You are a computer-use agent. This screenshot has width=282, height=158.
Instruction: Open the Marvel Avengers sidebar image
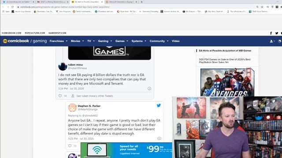(227, 82)
